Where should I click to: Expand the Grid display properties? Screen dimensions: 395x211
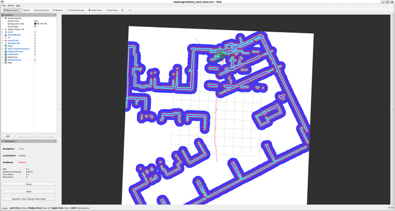(x=3, y=32)
